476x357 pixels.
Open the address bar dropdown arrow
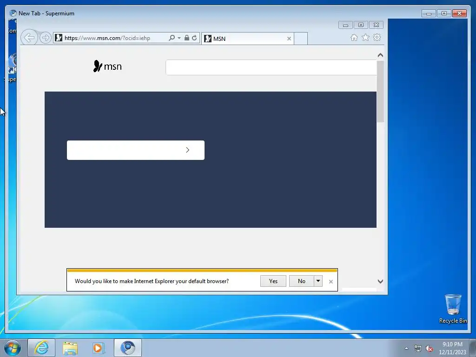[x=179, y=38]
